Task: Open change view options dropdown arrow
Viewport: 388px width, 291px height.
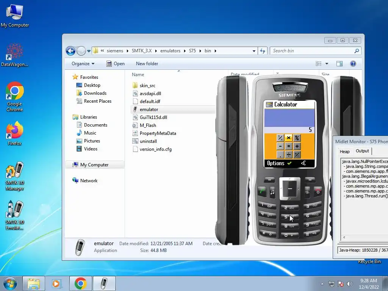Action: coord(327,64)
